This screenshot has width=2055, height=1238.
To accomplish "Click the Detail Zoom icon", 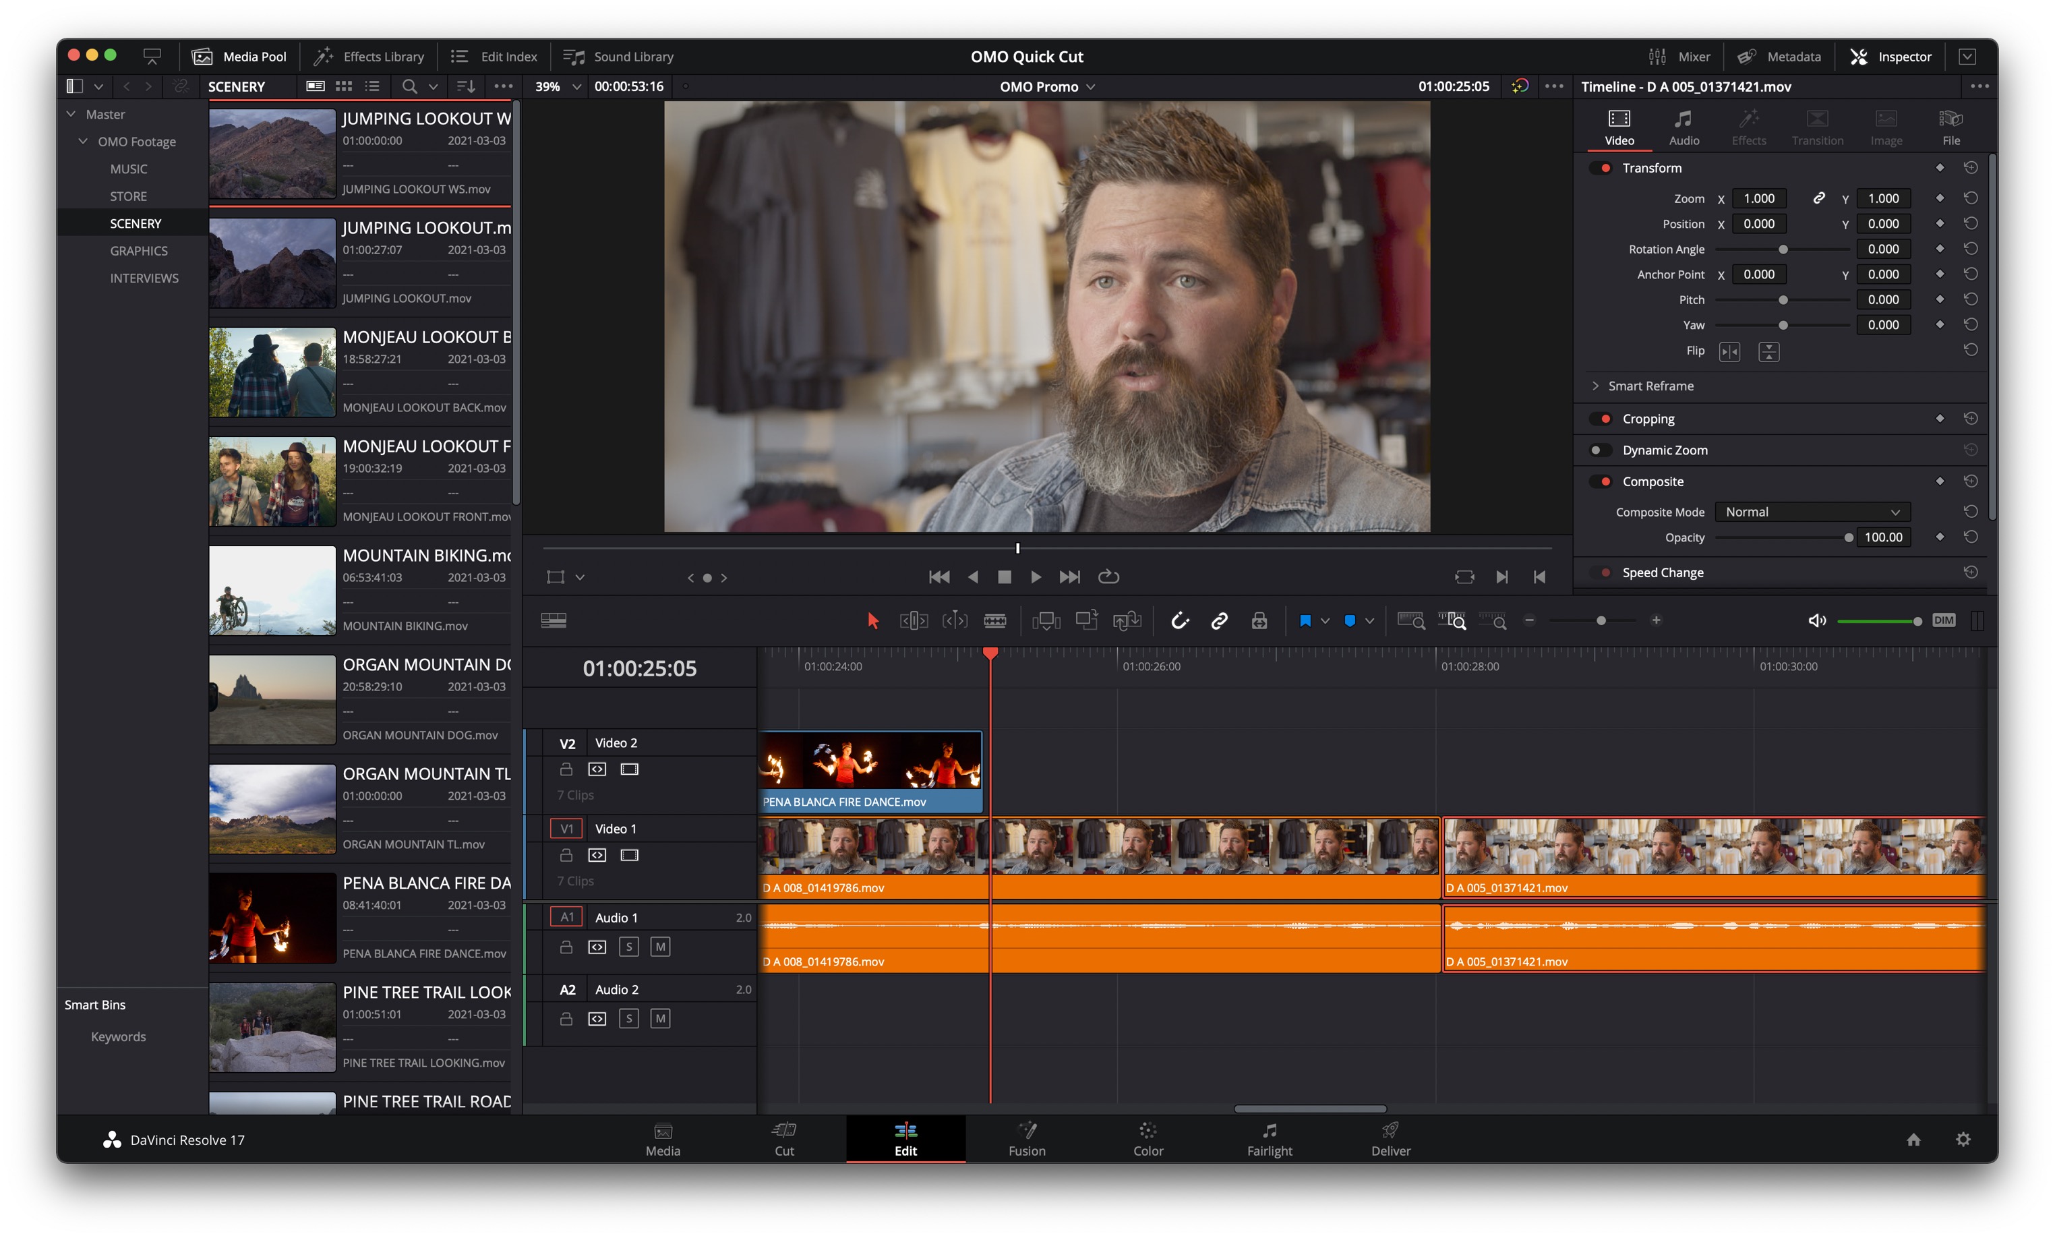I will pos(1452,620).
